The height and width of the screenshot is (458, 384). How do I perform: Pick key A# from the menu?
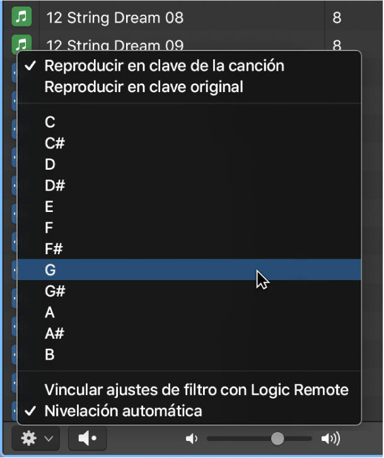[55, 334]
